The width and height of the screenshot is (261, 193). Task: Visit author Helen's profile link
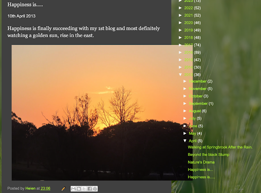[30, 189]
